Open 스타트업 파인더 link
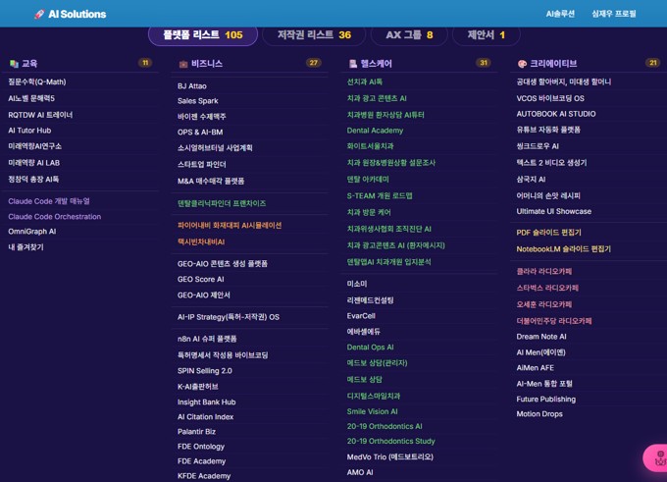The height and width of the screenshot is (482, 667). tap(202, 164)
